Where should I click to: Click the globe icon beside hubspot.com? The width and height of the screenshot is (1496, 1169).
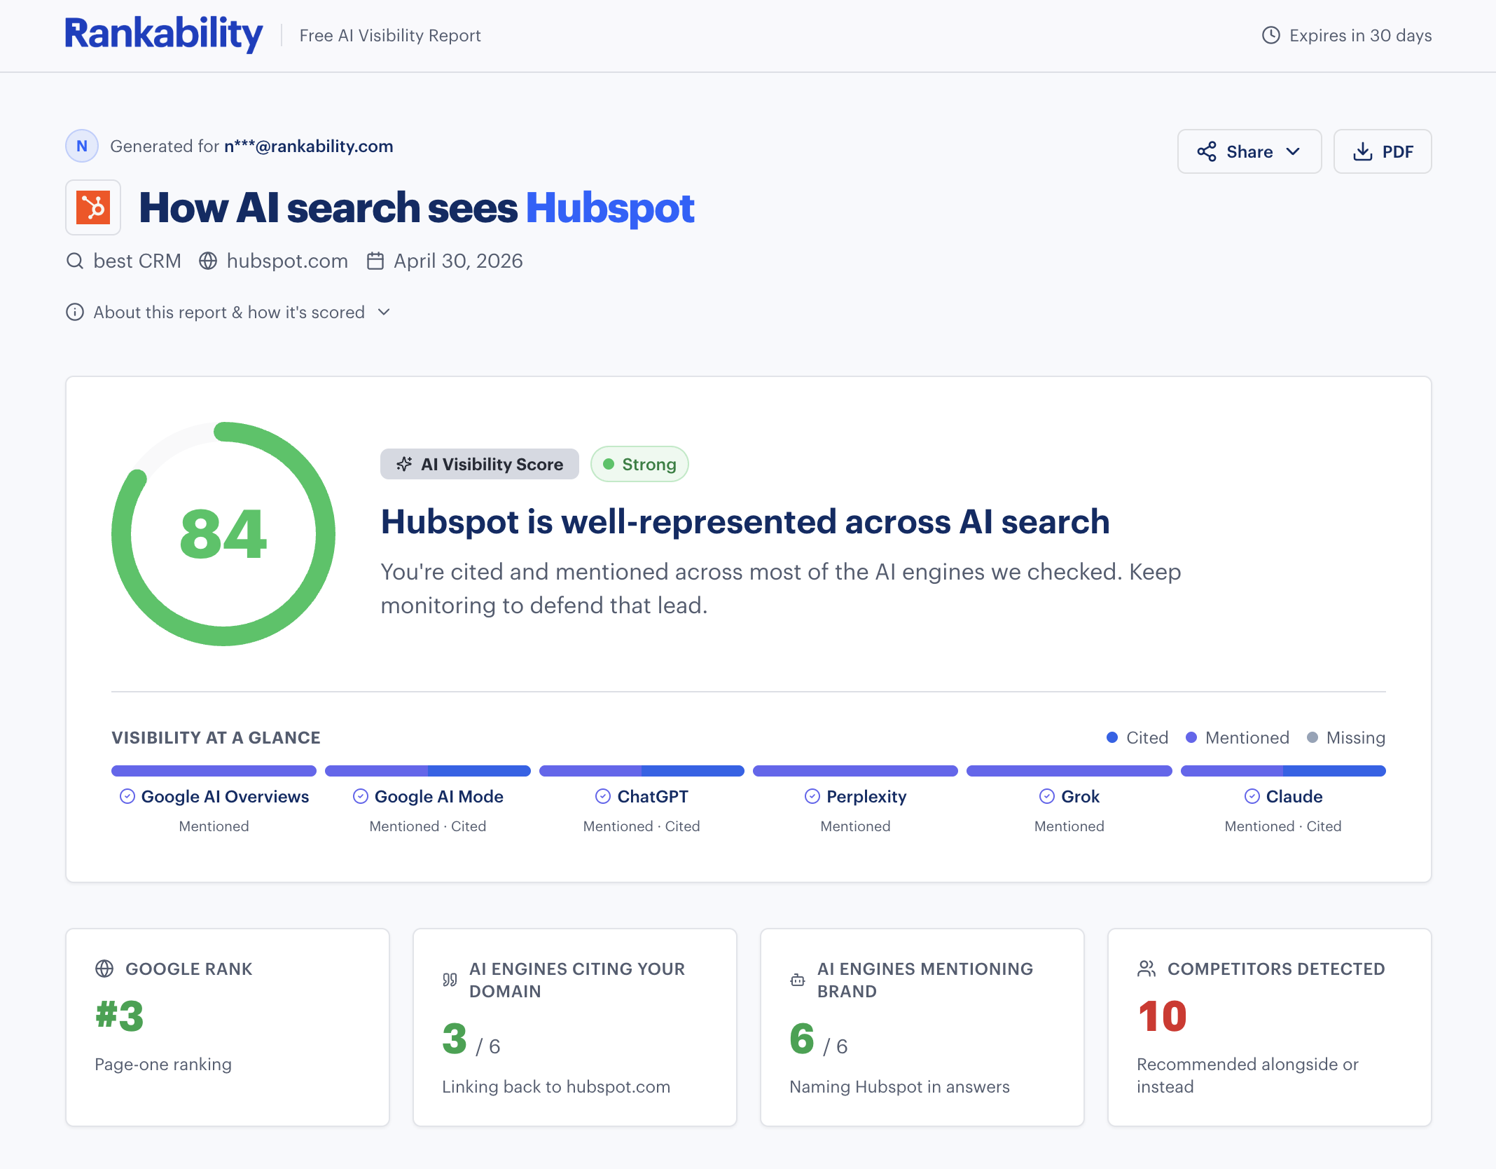pyautogui.click(x=207, y=261)
